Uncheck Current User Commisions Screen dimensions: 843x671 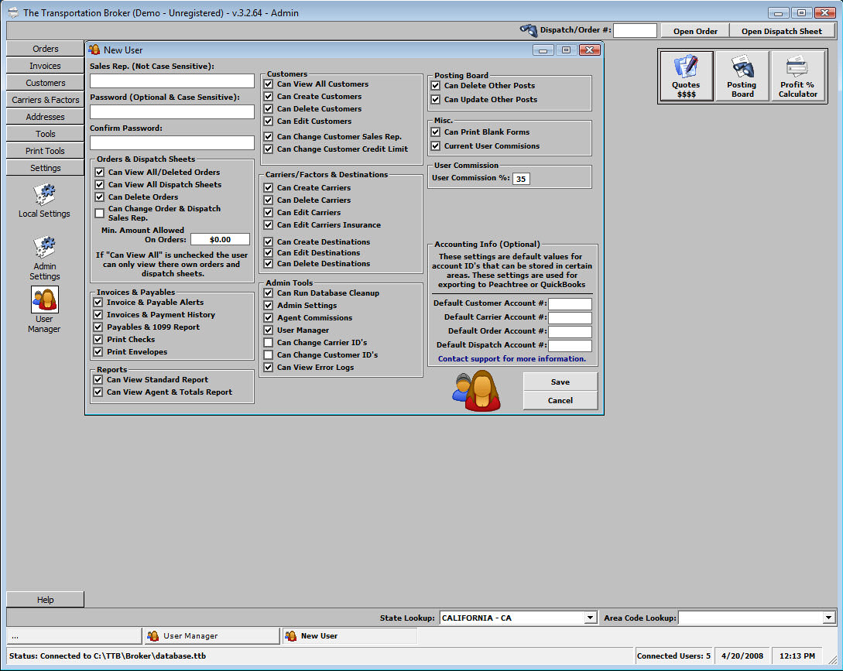[436, 145]
